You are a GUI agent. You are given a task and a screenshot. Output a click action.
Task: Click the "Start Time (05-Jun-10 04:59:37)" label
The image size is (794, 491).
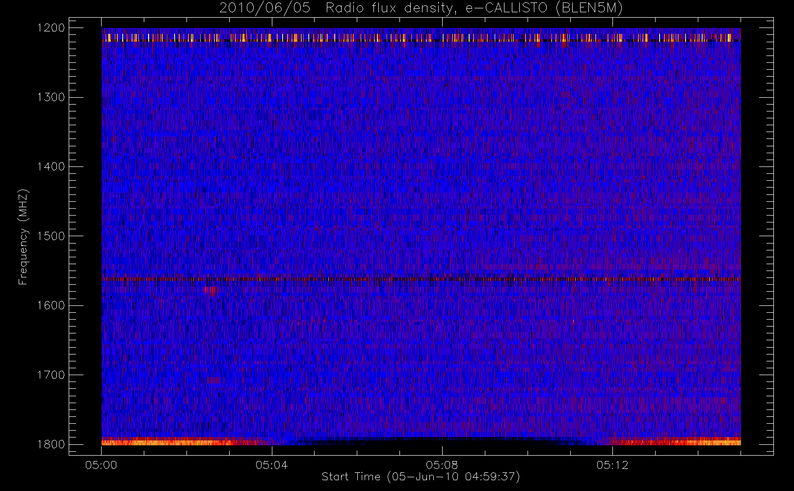(421, 477)
